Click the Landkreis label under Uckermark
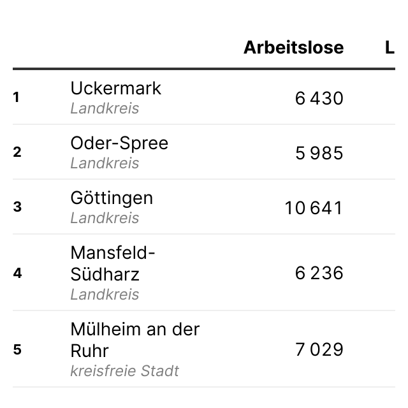The width and height of the screenshot is (408, 408). pos(105,108)
